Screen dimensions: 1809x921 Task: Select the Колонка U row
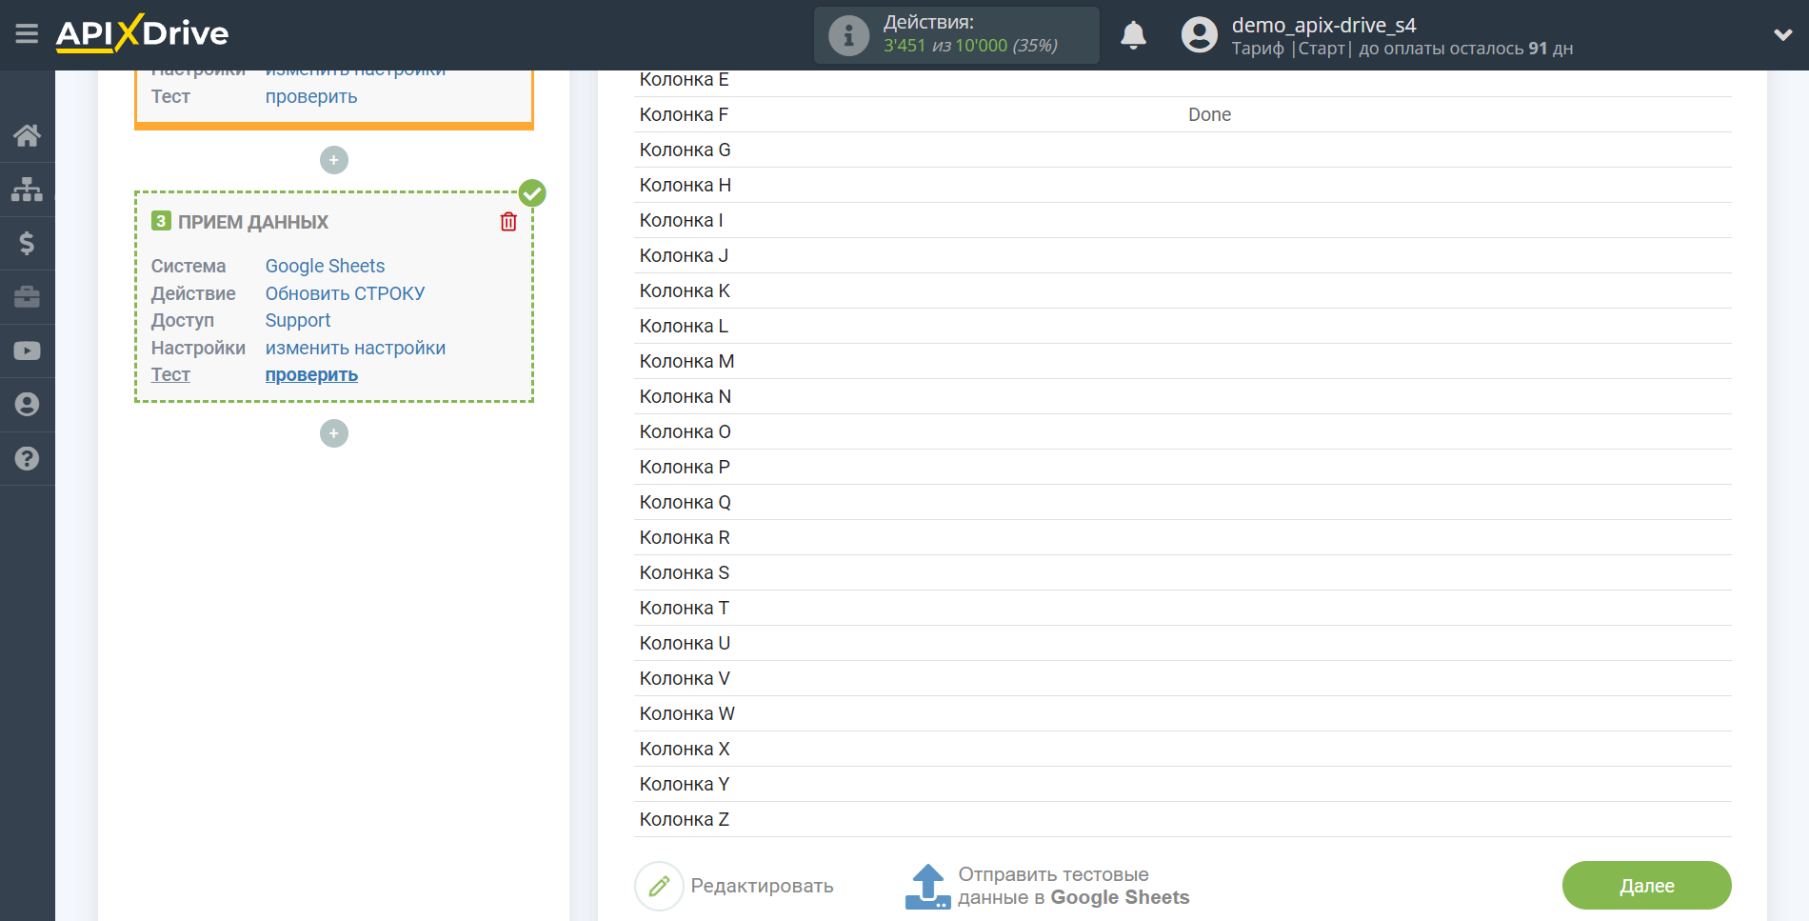point(1183,643)
